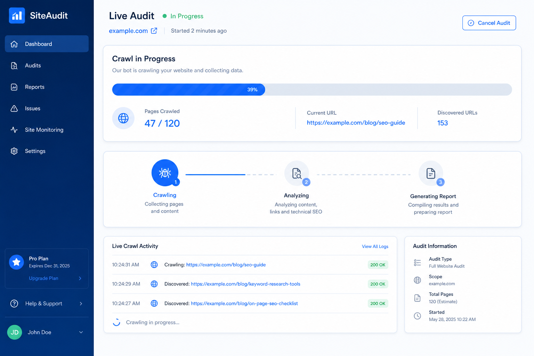Viewport: 534px width, 356px height.
Task: Select the Generating Report step icon
Action: click(431, 173)
